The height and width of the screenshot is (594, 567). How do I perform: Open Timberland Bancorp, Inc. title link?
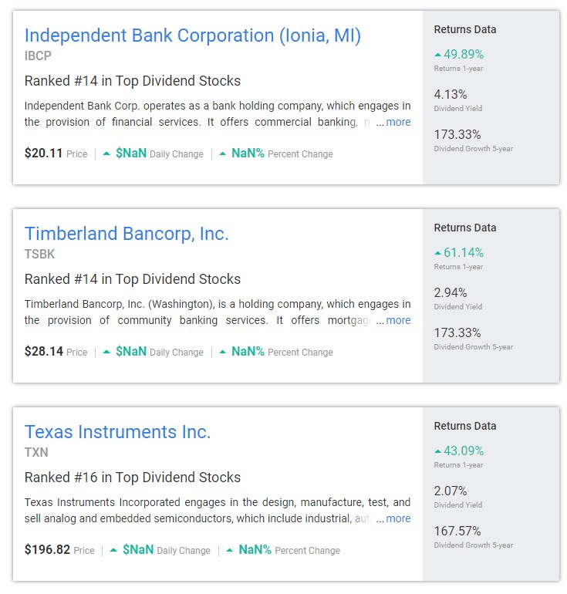pos(127,234)
